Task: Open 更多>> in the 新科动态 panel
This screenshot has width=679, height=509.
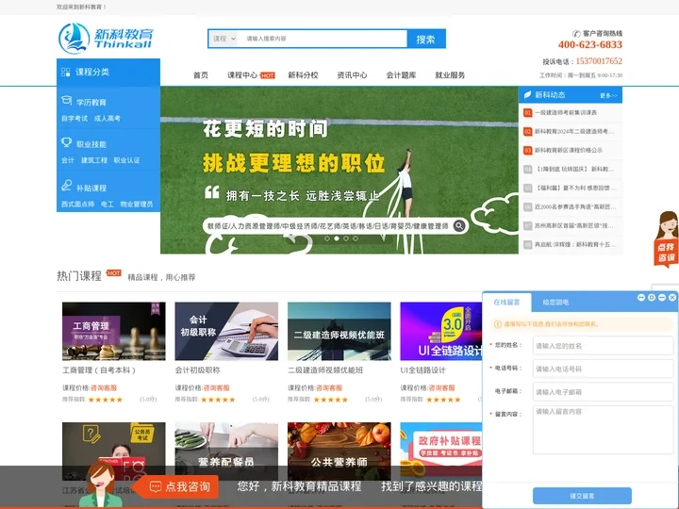Action: [x=608, y=95]
